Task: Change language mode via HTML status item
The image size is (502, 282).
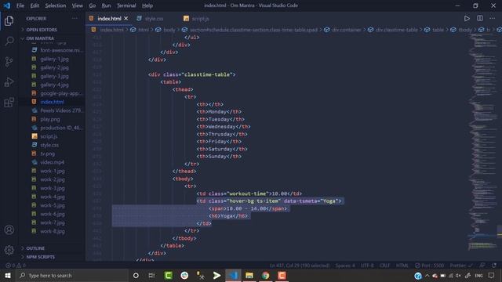Action: tap(402, 266)
